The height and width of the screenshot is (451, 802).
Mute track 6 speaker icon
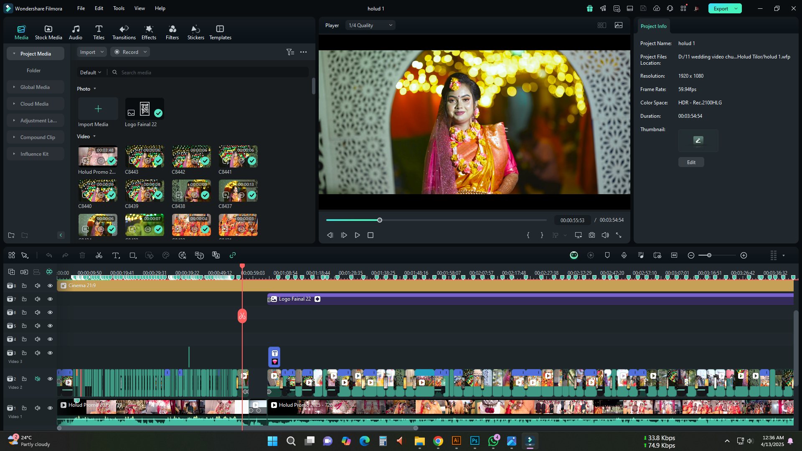click(38, 312)
